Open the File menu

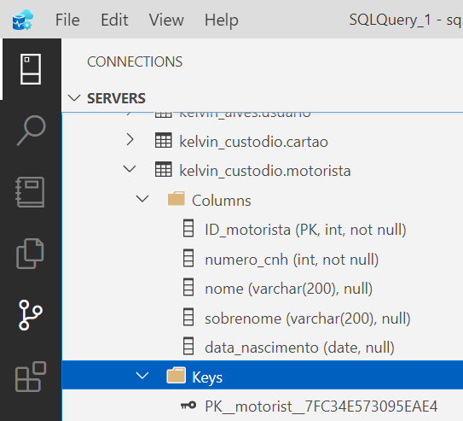point(67,20)
